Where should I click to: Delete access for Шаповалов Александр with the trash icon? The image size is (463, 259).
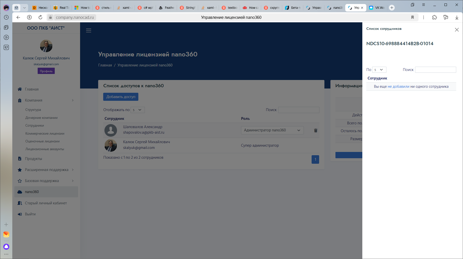(316, 130)
